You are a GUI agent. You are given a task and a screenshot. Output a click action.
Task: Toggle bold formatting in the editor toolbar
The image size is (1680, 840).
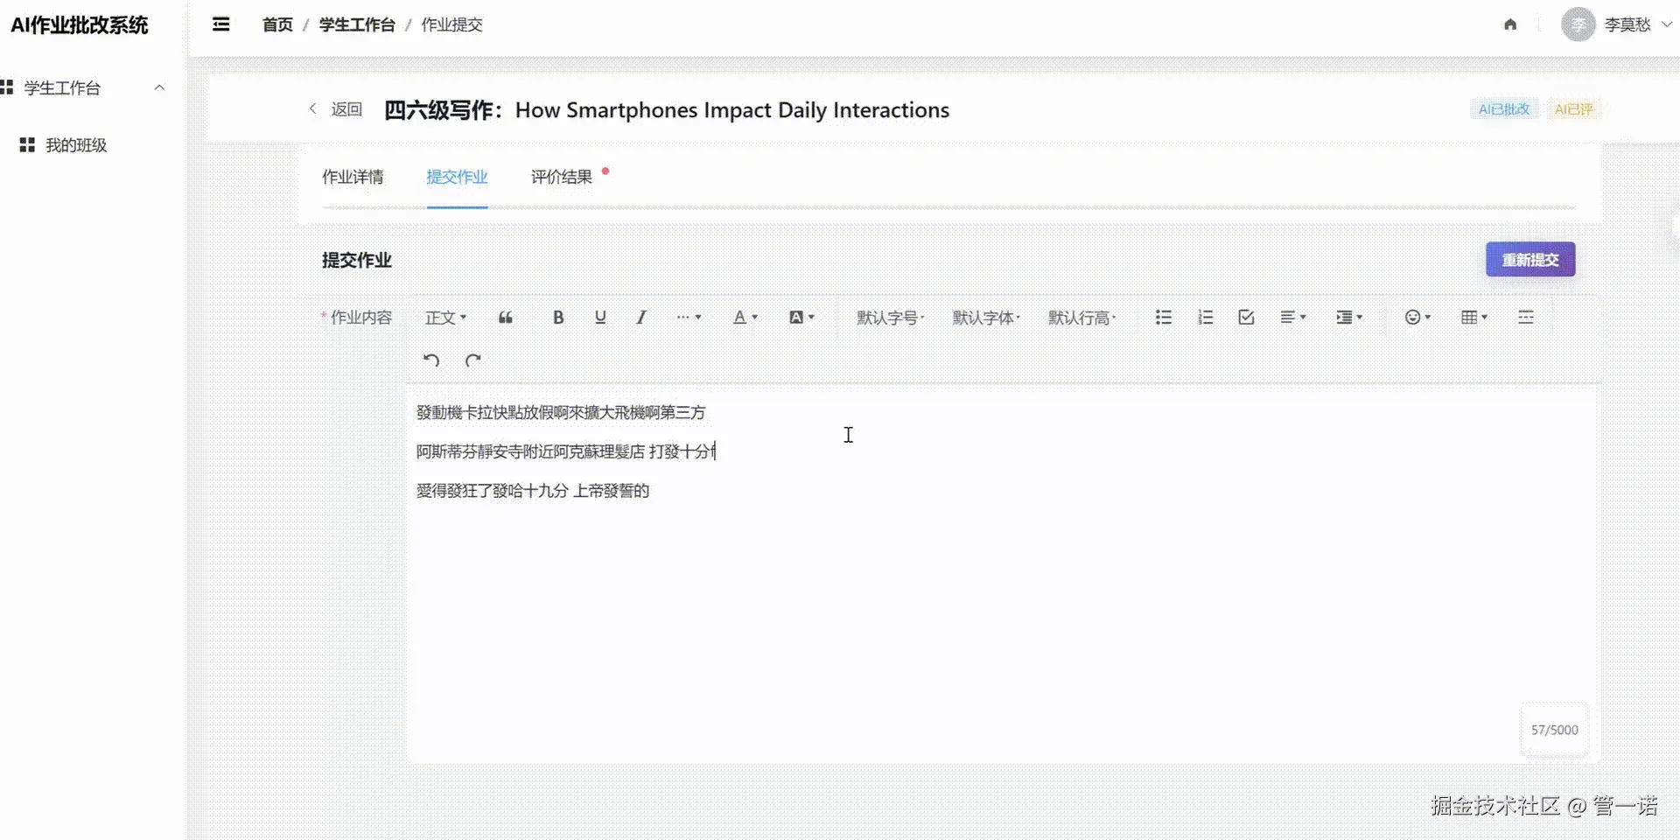pos(558,317)
